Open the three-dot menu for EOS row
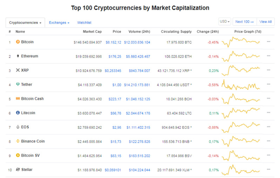 [268, 127]
